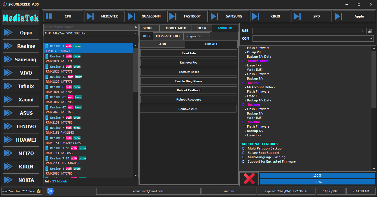
Task: Select the Realme 3 RMX1821 model row
Action: pyautogui.click(x=88, y=59)
